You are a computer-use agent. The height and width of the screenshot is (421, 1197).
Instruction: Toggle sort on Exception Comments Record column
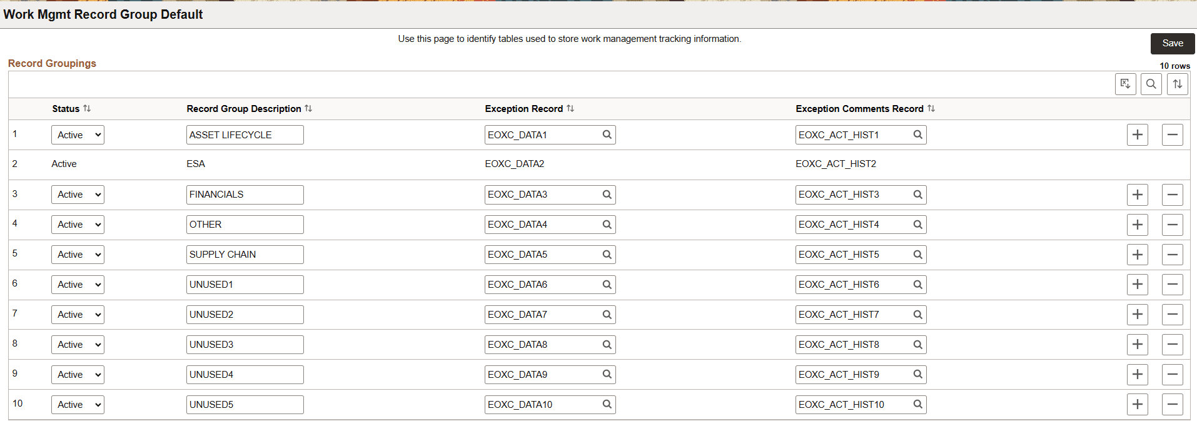932,108
